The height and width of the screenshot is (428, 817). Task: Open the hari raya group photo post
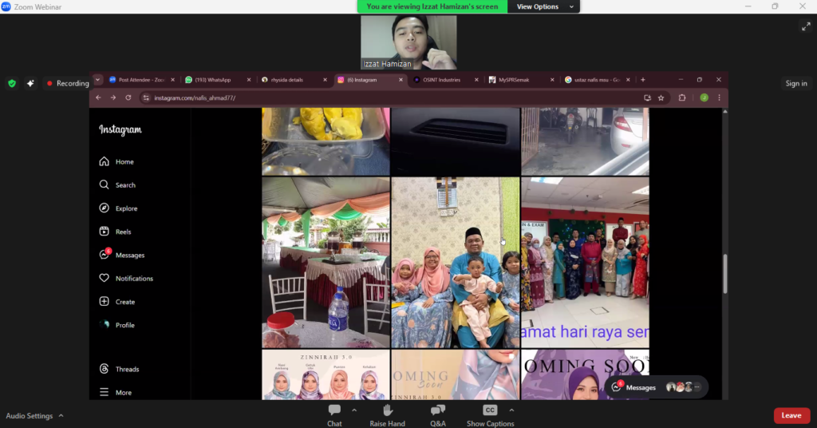pos(585,262)
